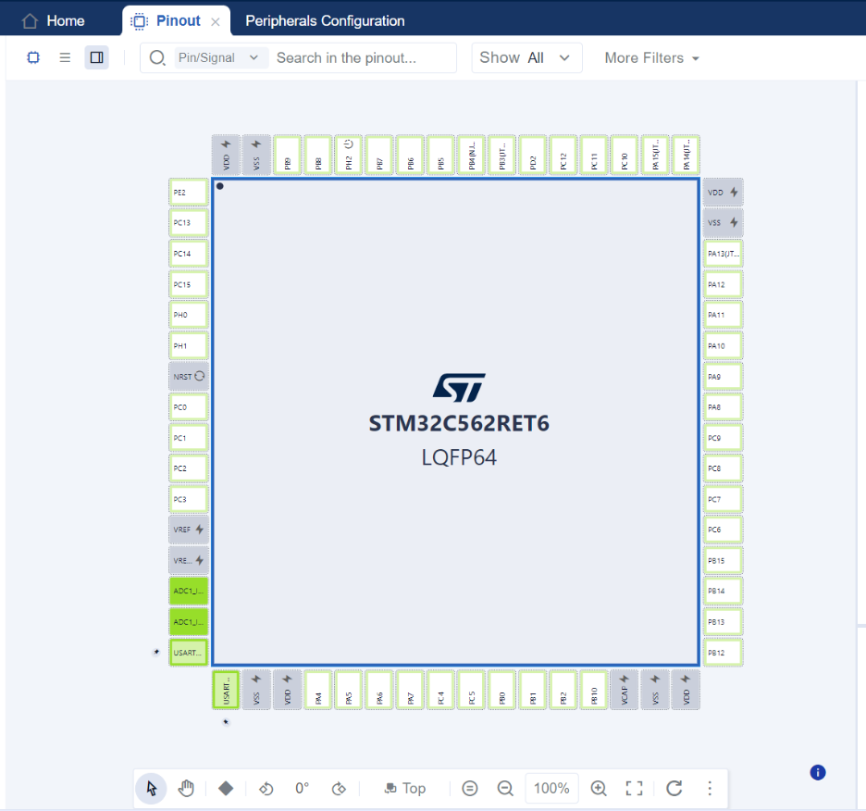Rotate the chip counterclockwise
866x811 pixels.
pyautogui.click(x=266, y=789)
